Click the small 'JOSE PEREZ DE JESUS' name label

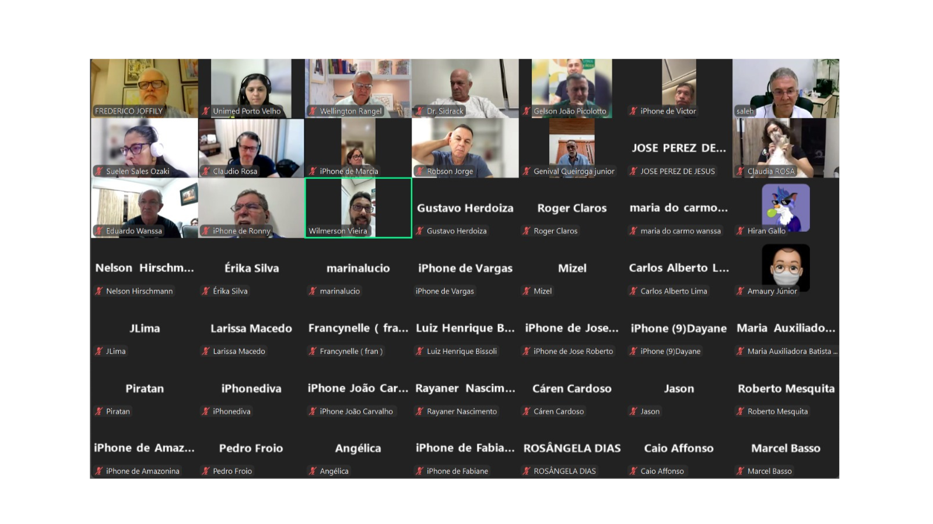[678, 171]
